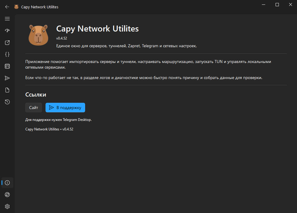Image resolution: width=297 pixels, height=213 pixels.
Task: Click the В поддержку button
Action: click(x=65, y=108)
